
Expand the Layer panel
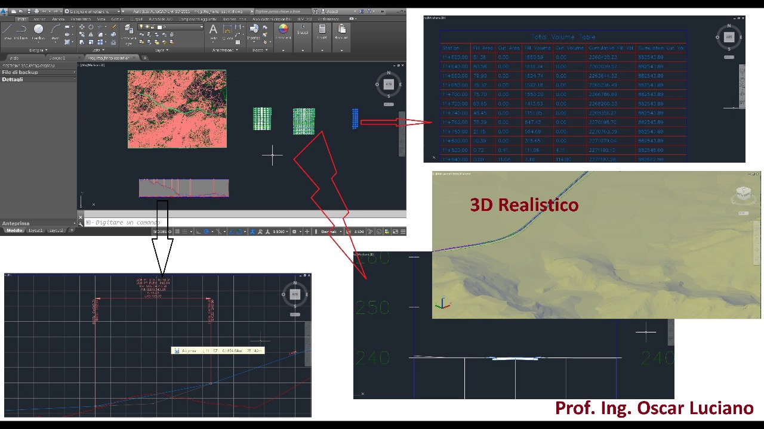(x=161, y=50)
